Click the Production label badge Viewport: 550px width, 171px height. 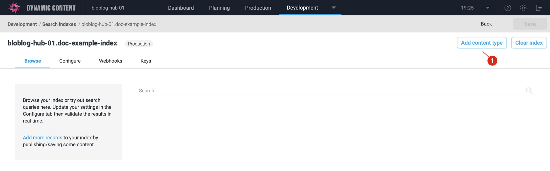pyautogui.click(x=139, y=44)
